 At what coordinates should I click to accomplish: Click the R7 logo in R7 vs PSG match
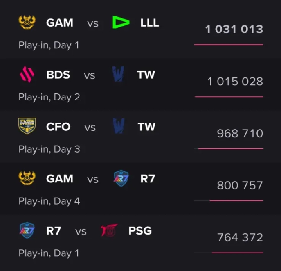(27, 231)
